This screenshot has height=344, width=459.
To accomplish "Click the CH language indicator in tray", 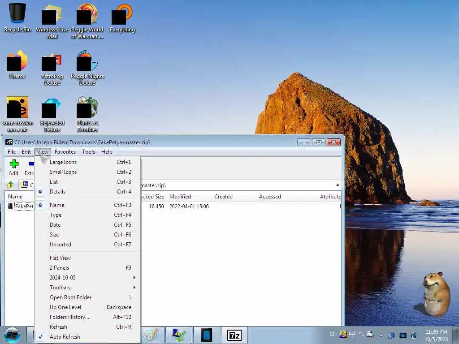I will click(x=333, y=334).
